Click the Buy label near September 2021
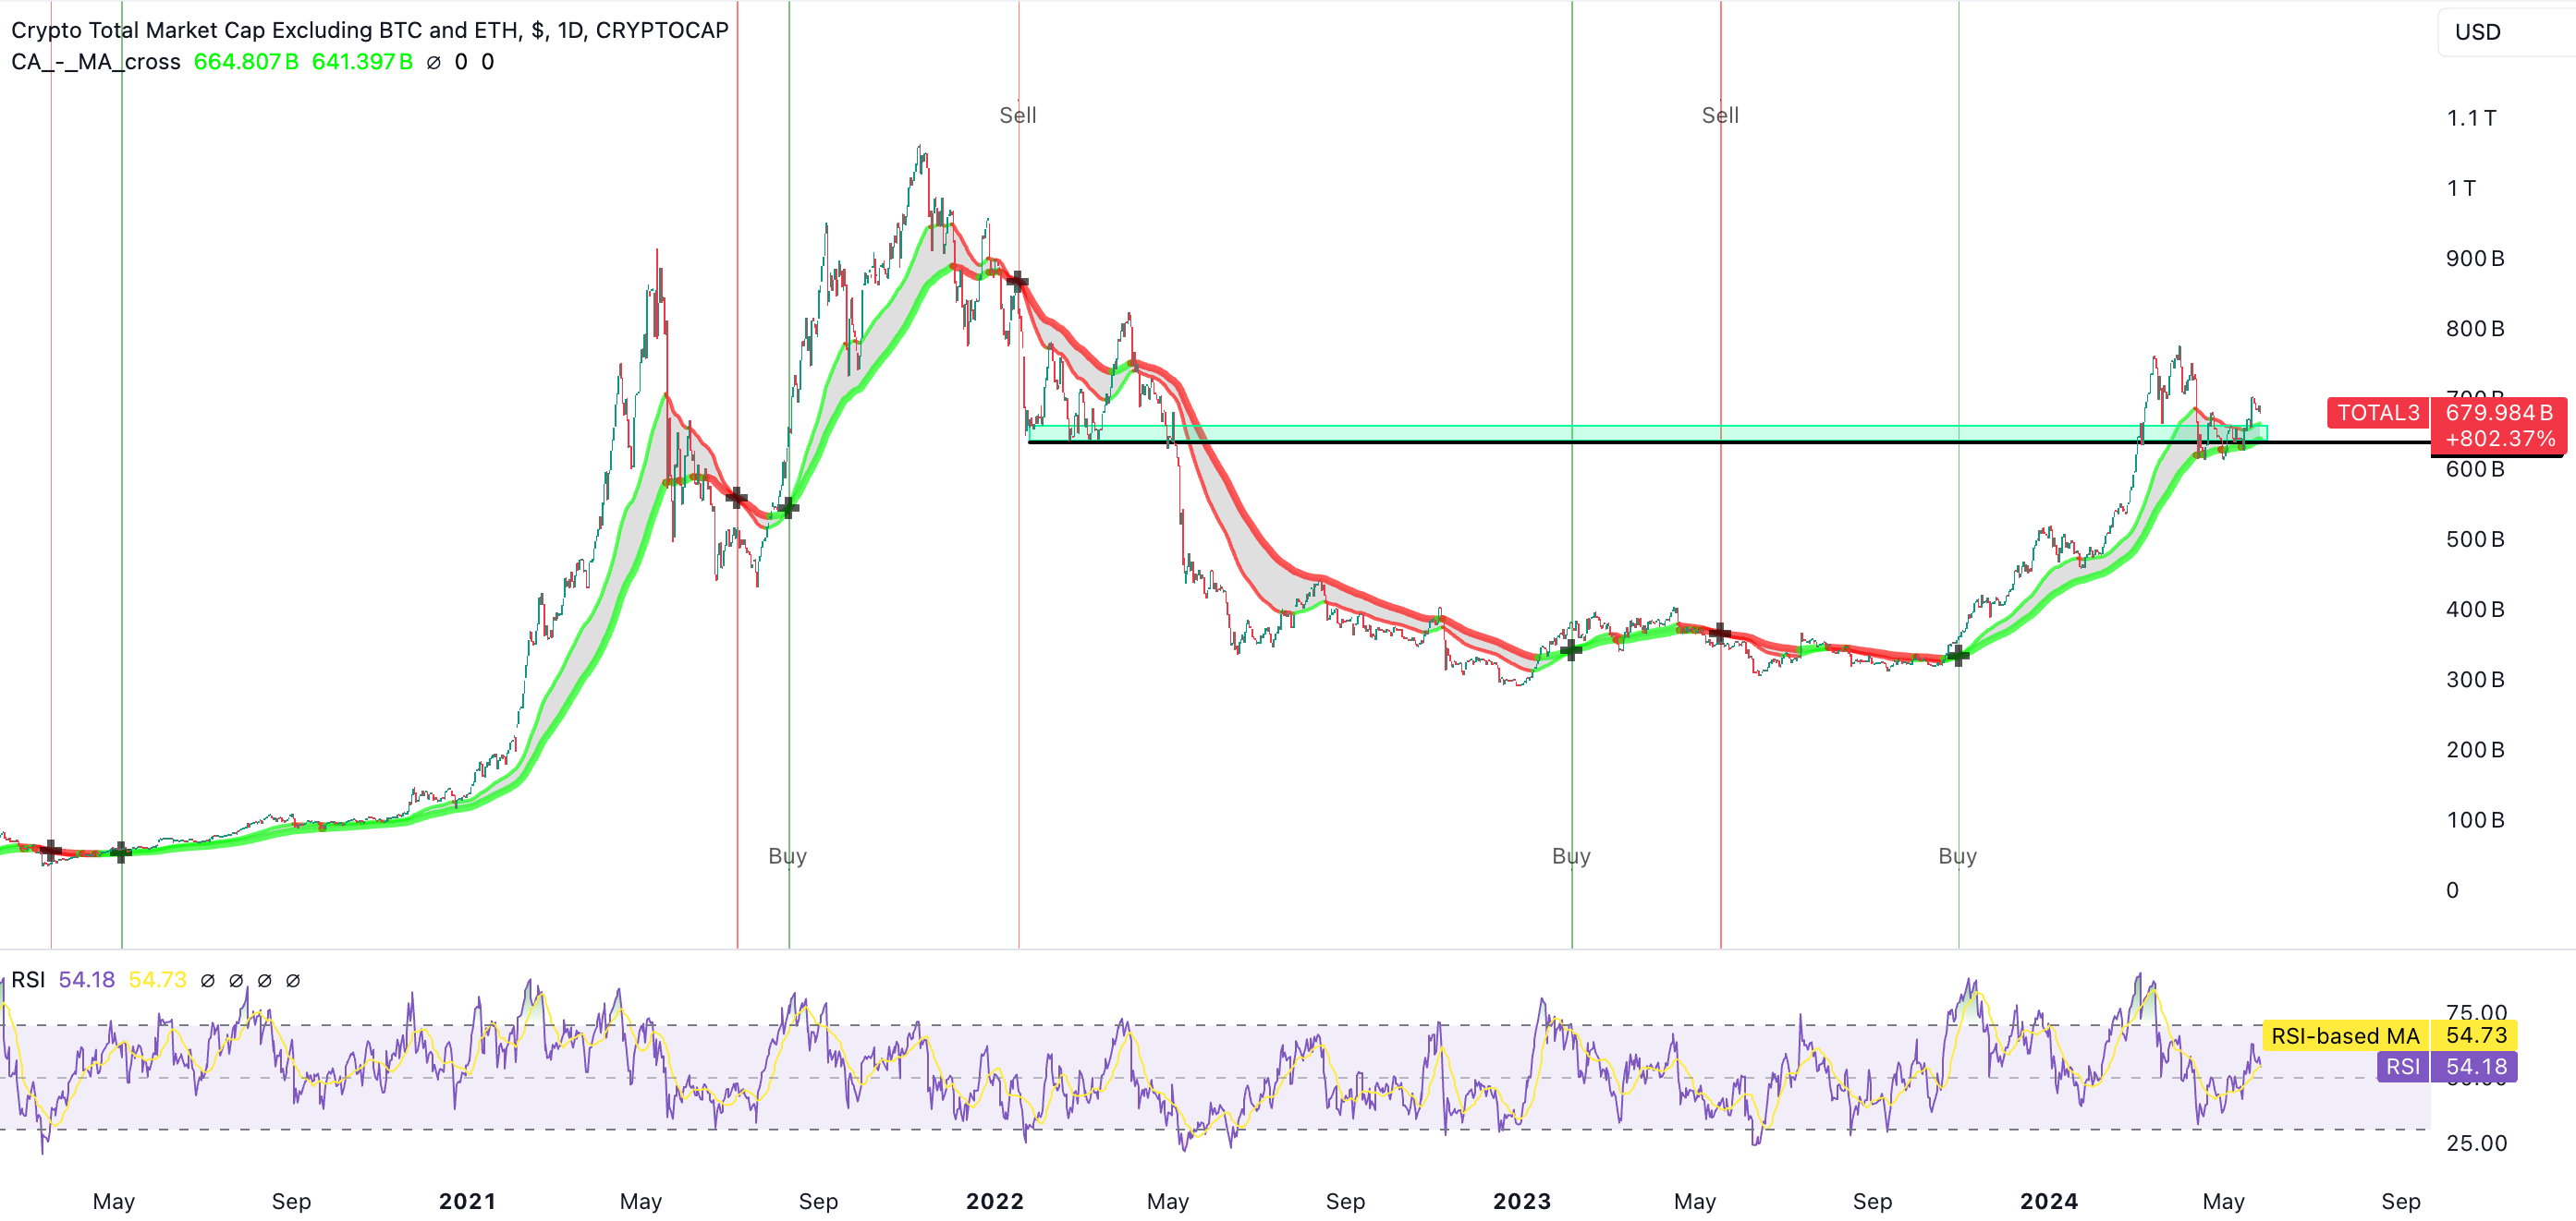This screenshot has height=1221, width=2576. [788, 855]
